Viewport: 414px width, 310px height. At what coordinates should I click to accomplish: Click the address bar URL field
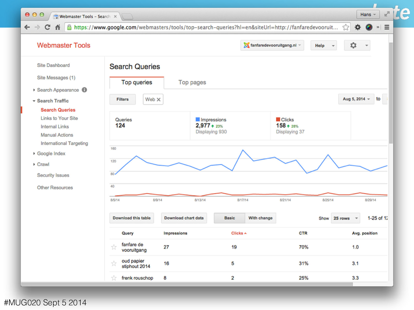[206, 27]
